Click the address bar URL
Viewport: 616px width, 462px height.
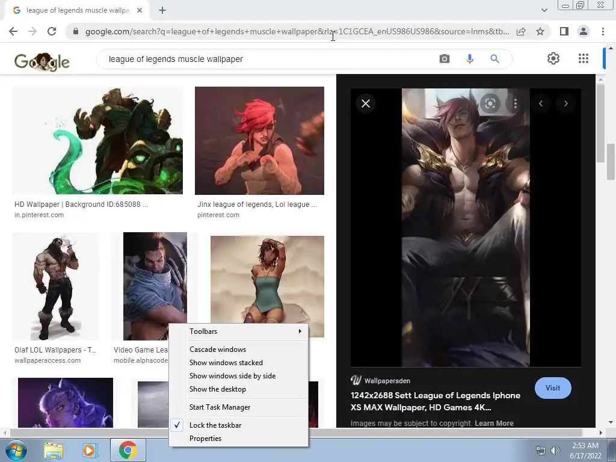tap(297, 31)
